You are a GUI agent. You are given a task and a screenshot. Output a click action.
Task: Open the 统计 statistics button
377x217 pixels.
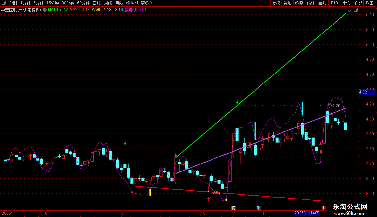pyautogui.click(x=311, y=3)
